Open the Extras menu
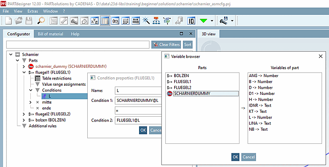 point(32,11)
